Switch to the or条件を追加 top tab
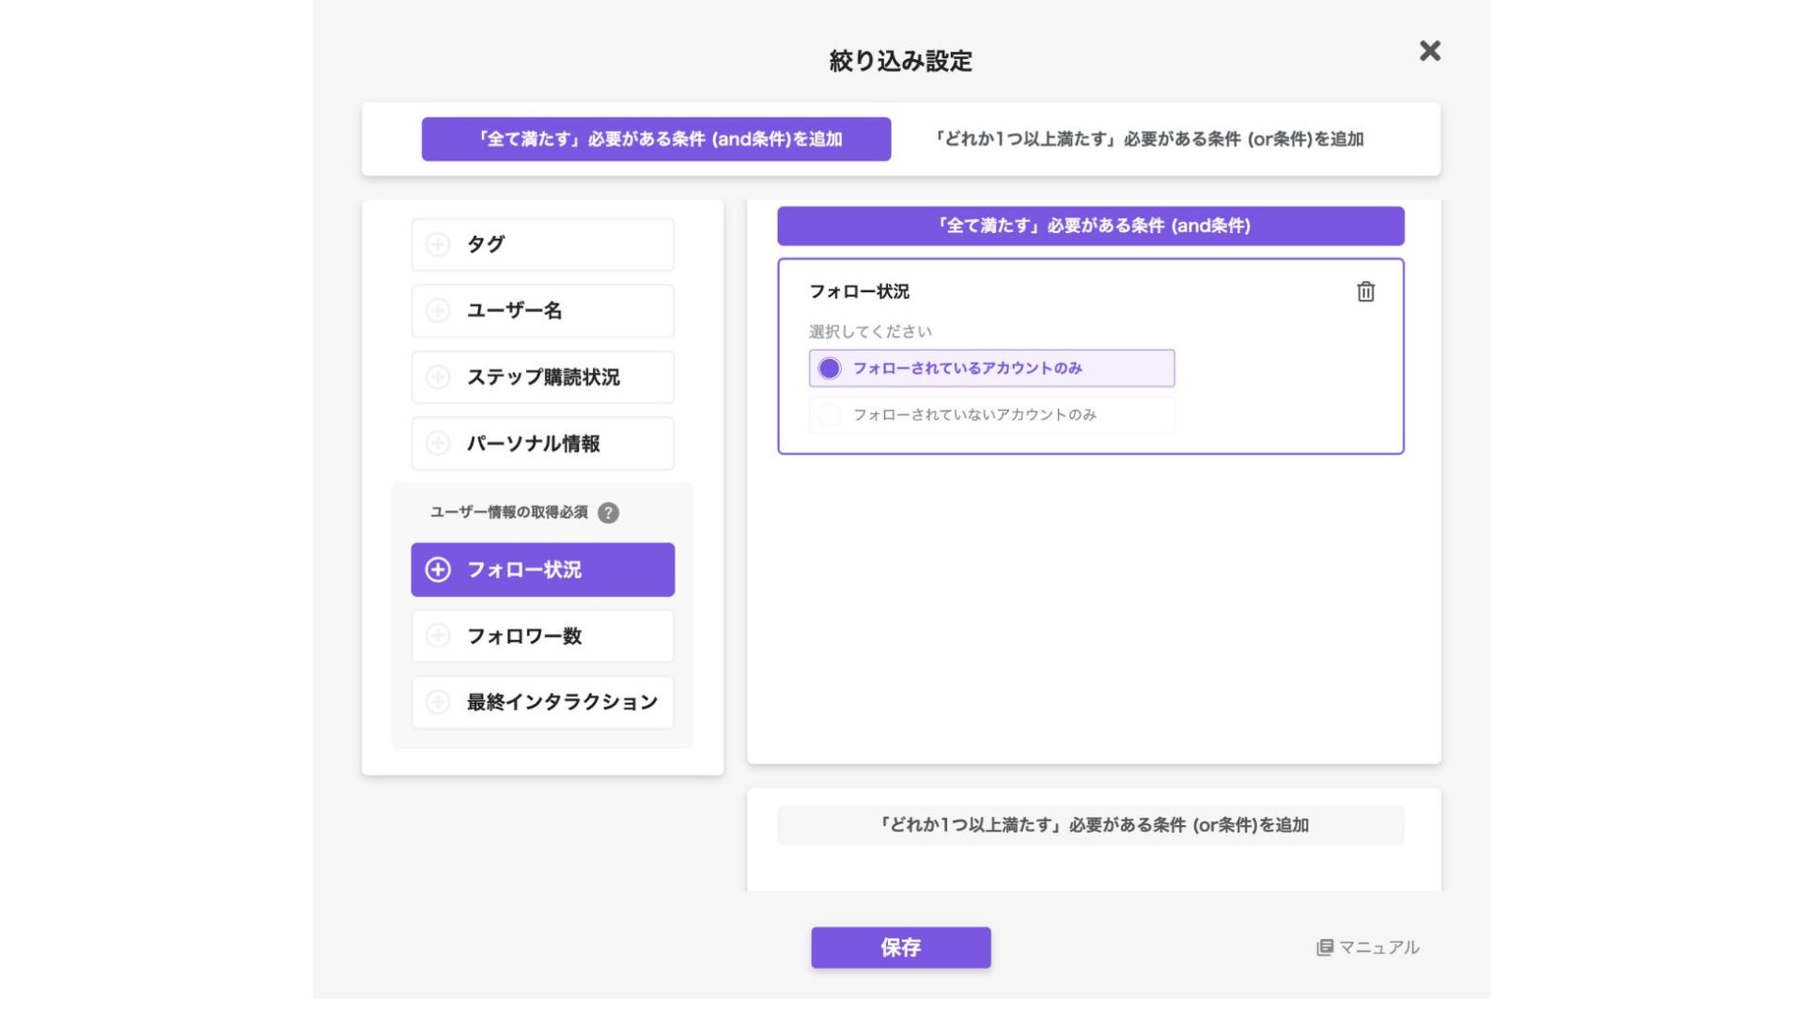 1147,139
